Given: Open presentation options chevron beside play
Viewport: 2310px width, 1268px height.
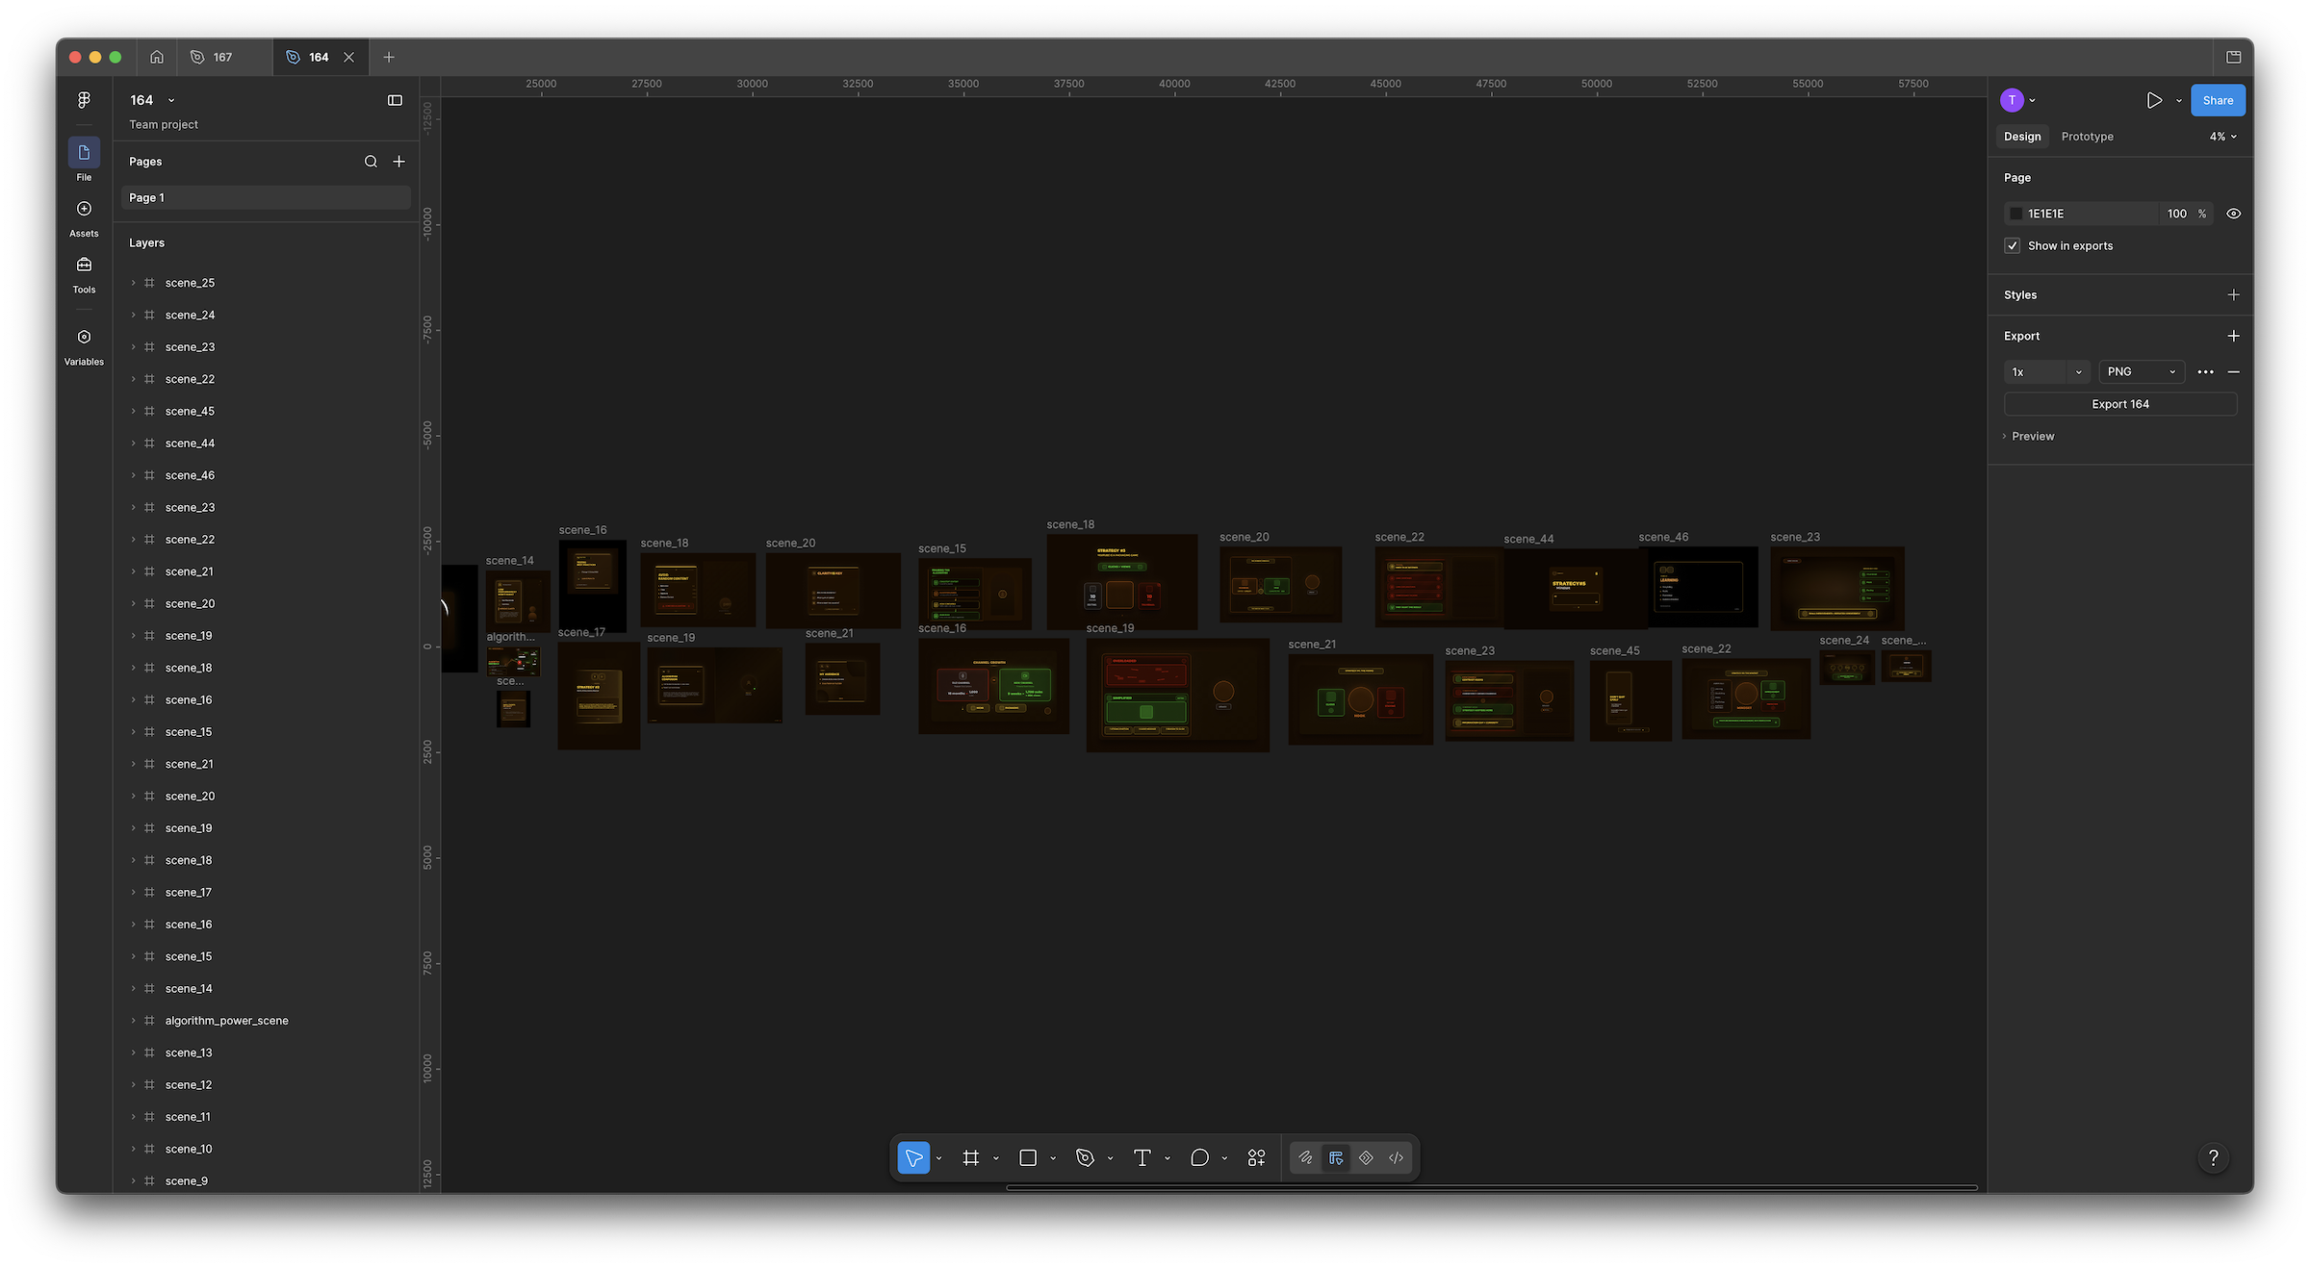Looking at the screenshot, I should [x=2178, y=100].
